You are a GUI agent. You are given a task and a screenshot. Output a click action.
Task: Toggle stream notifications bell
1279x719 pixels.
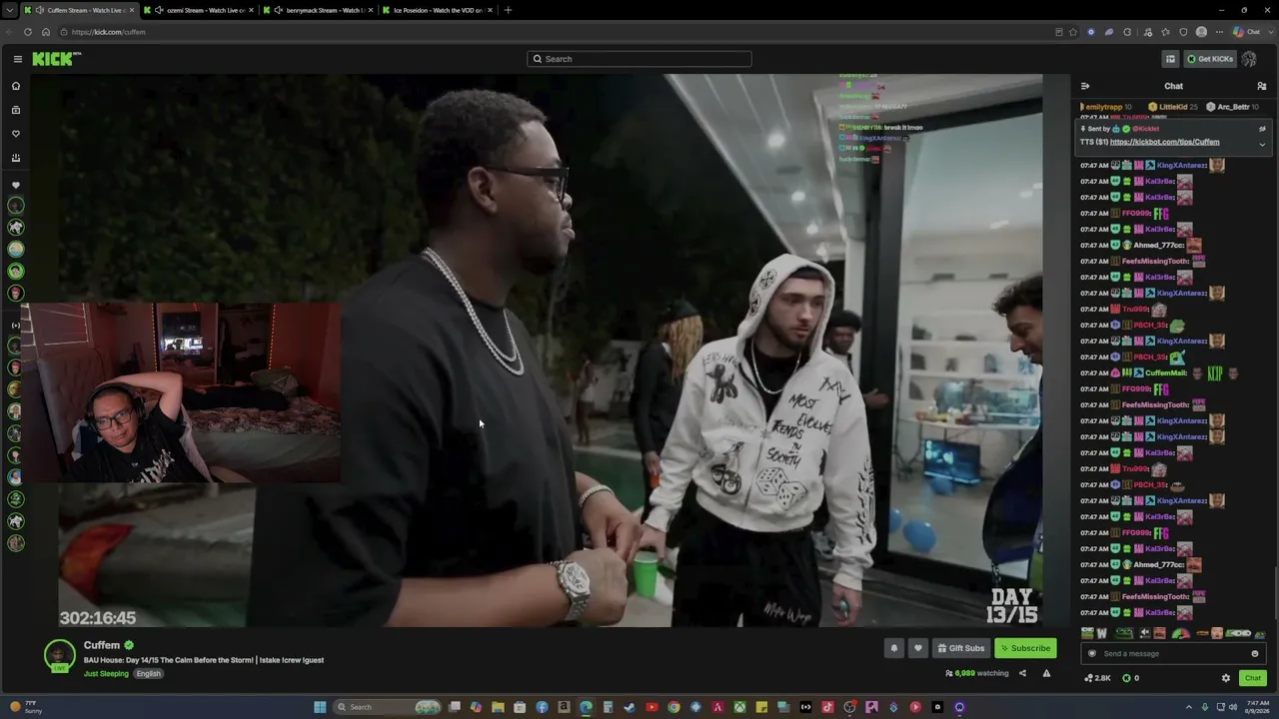[x=894, y=648]
